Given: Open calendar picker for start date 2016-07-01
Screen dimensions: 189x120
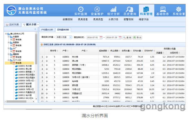Looking at the screenshot, I should tap(101, 37).
